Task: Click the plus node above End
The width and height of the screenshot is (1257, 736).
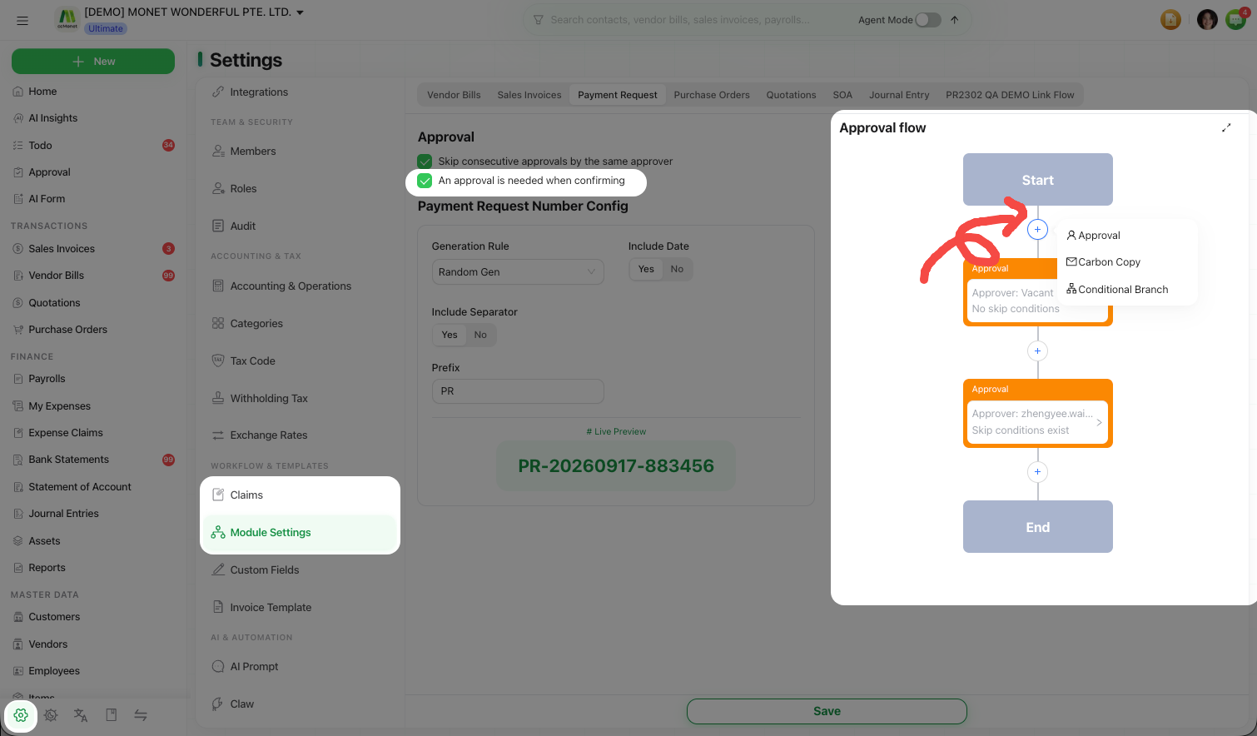Action: pyautogui.click(x=1037, y=472)
